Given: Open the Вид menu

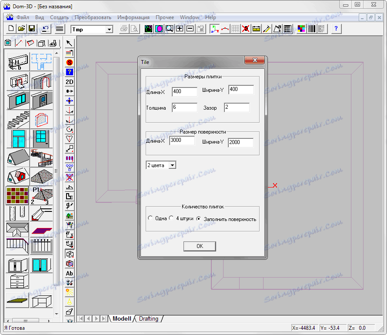Looking at the screenshot, I should [40, 17].
